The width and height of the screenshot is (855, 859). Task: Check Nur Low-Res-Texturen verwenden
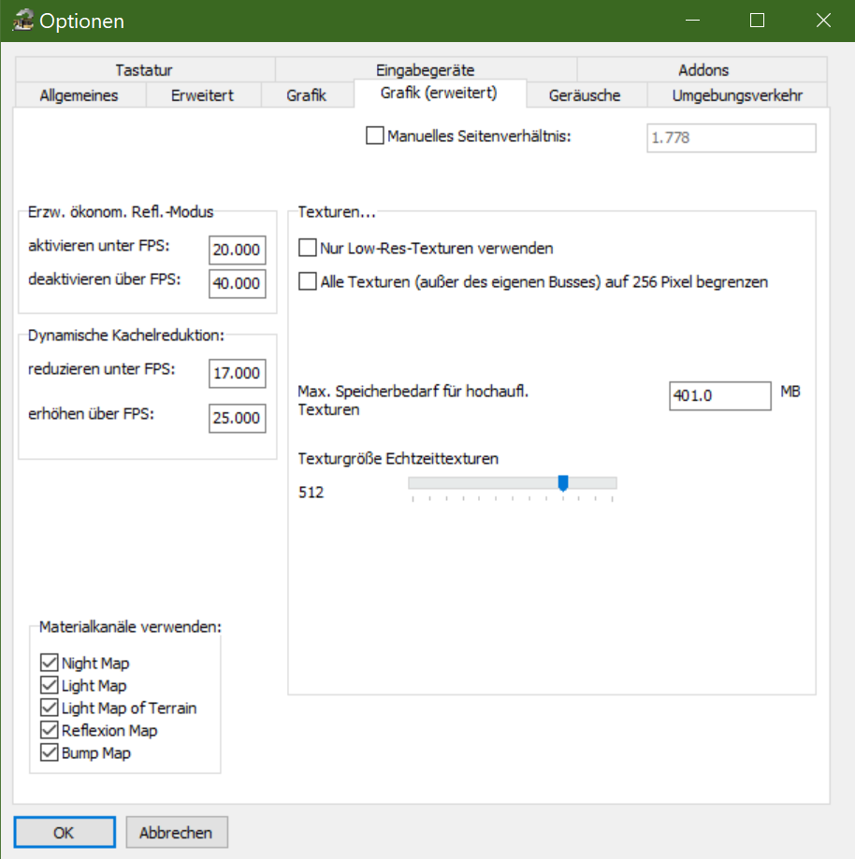pyautogui.click(x=308, y=249)
